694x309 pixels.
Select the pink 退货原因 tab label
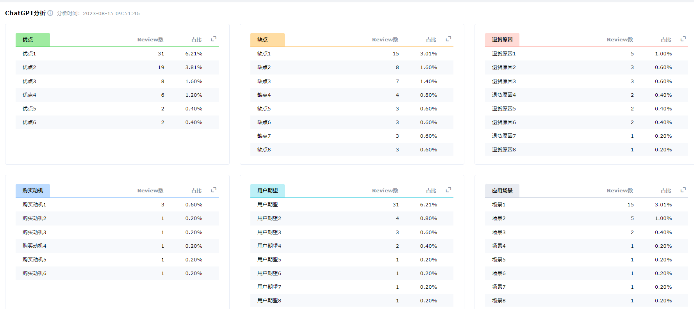(x=502, y=39)
